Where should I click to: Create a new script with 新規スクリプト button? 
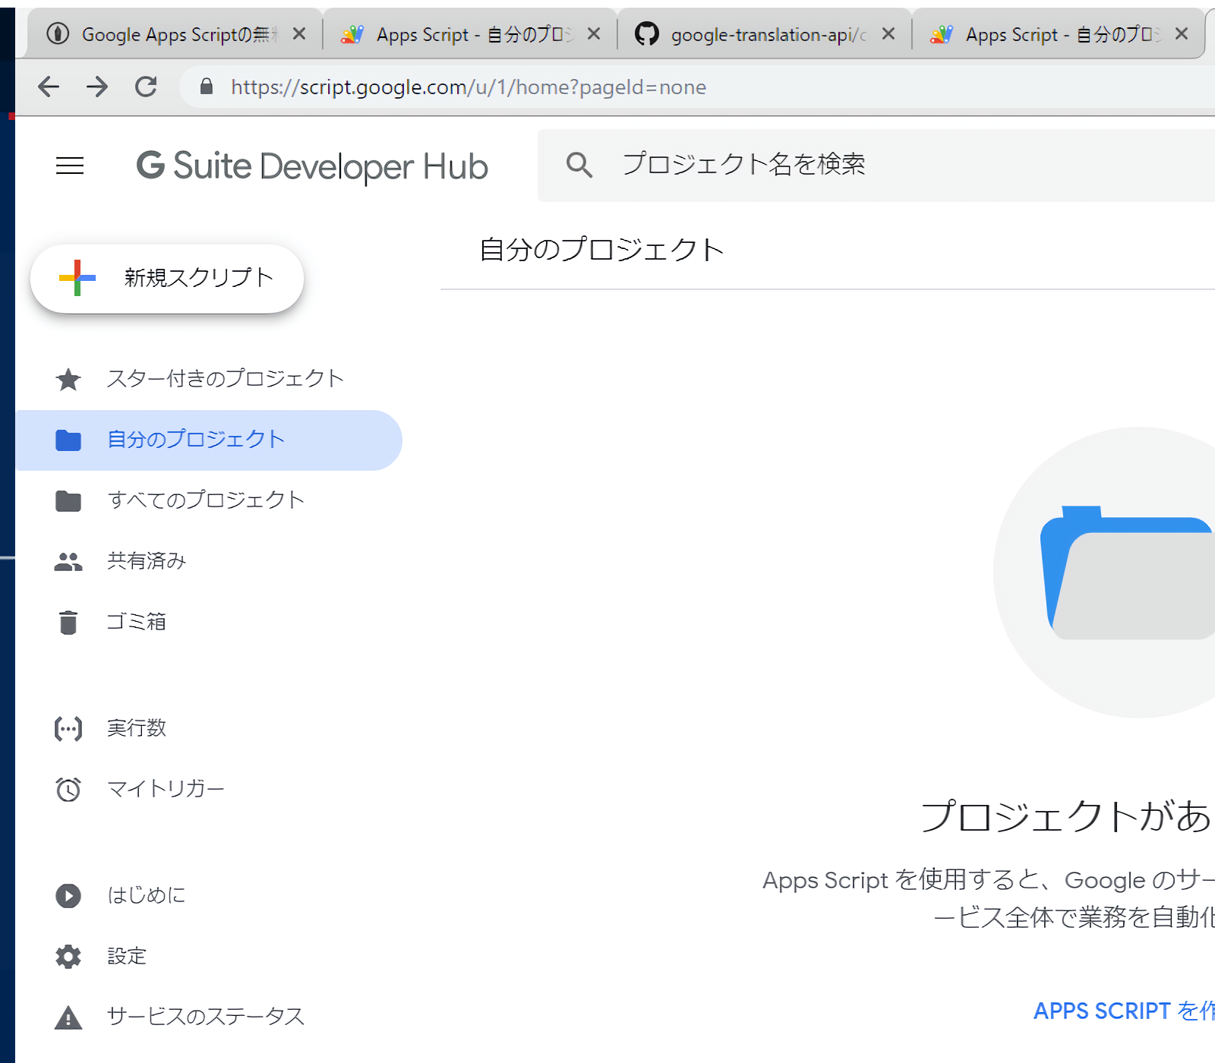pyautogui.click(x=167, y=279)
